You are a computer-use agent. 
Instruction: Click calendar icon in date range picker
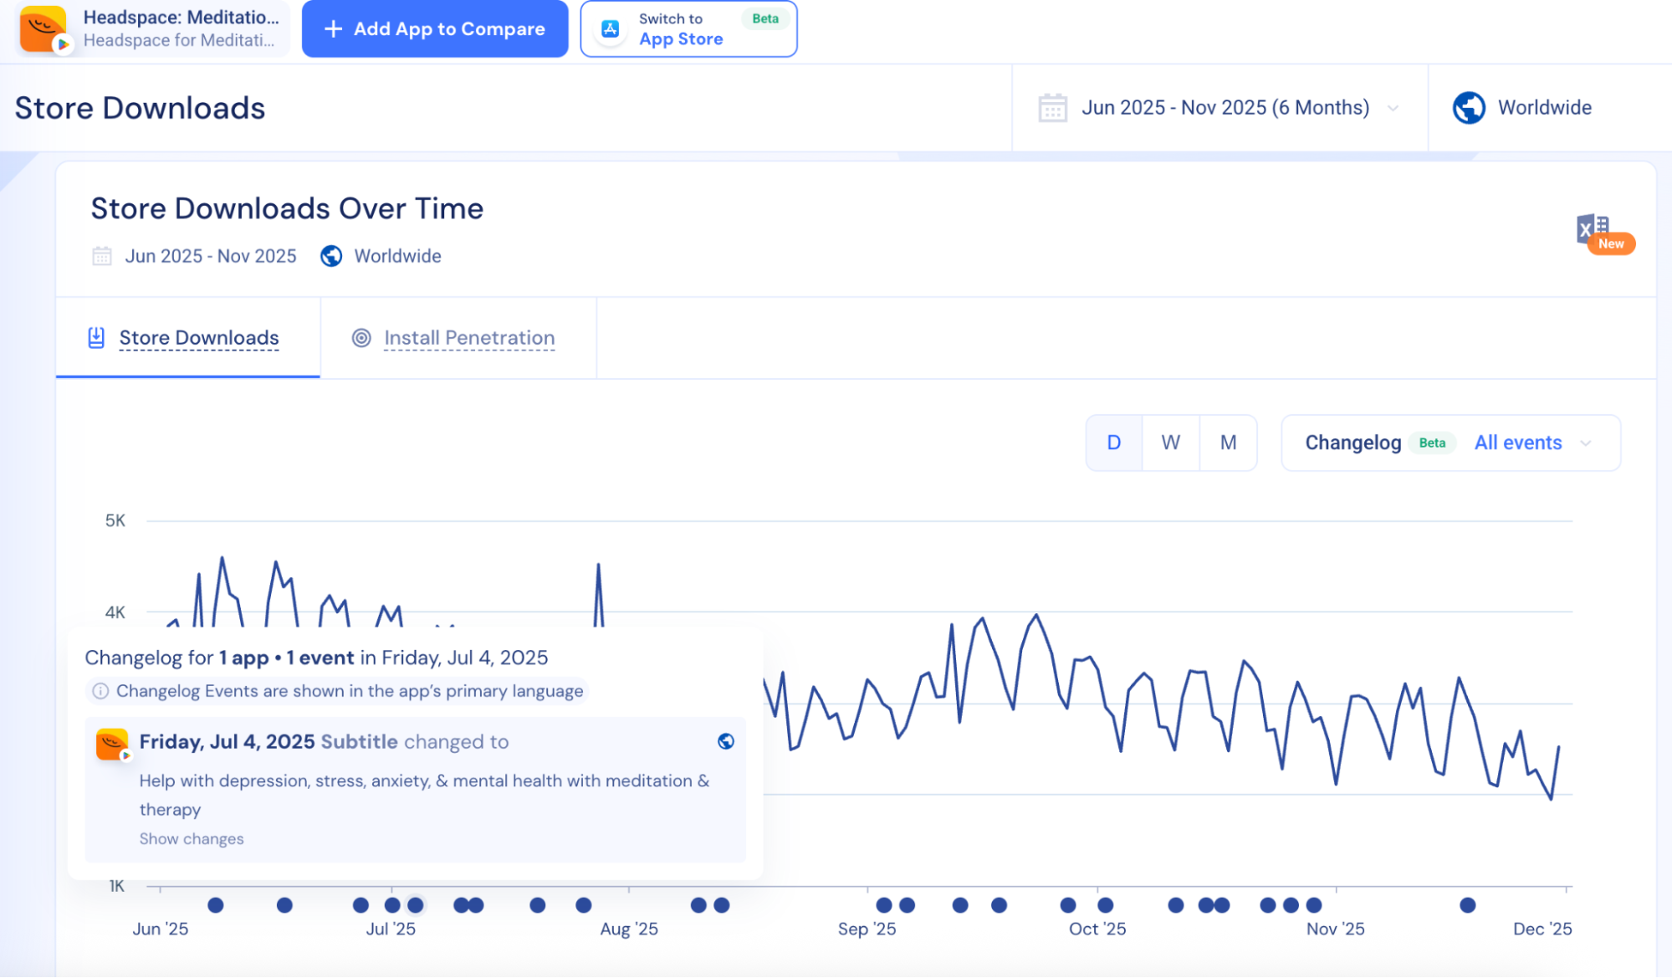click(1052, 108)
